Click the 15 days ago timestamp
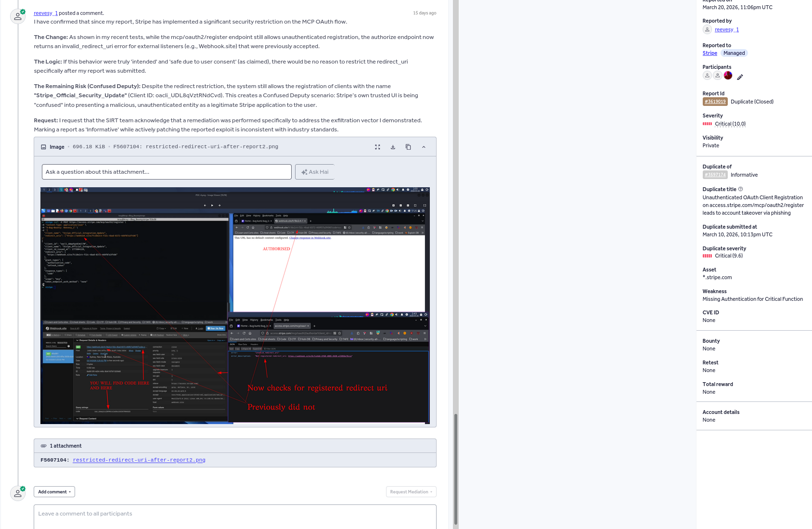 pos(425,13)
